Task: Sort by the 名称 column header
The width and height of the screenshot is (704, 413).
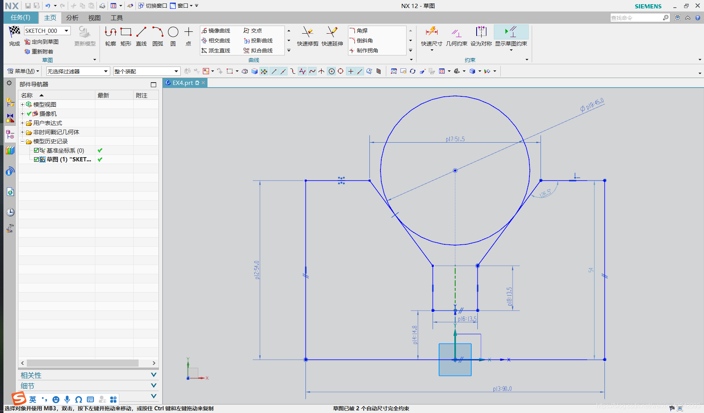Action: [x=57, y=95]
